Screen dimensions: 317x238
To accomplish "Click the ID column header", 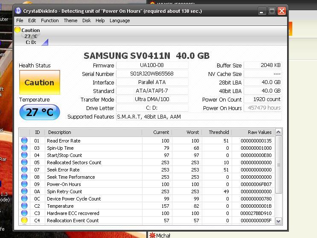I will (x=37, y=132).
